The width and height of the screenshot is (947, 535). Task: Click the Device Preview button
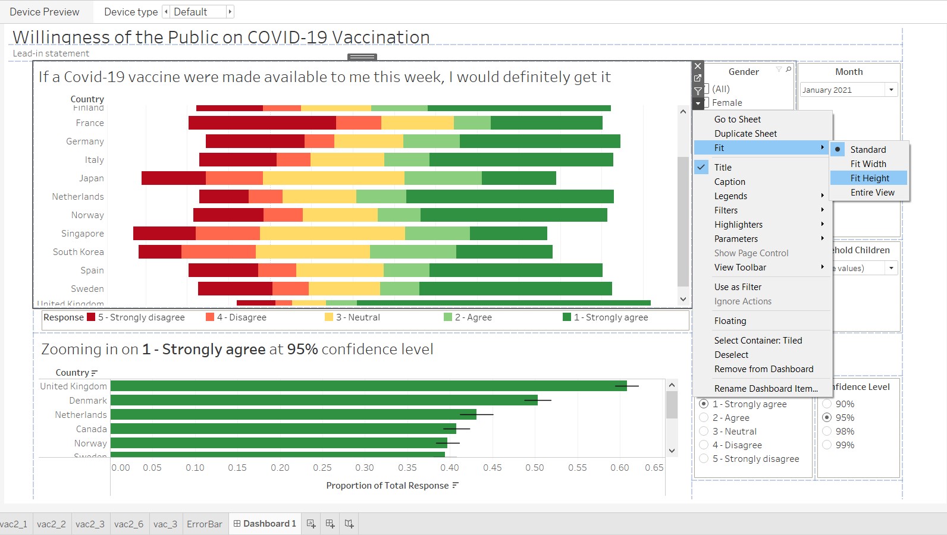45,12
